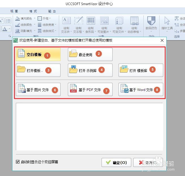Open the 格式 ribbon tab

(x=33, y=11)
